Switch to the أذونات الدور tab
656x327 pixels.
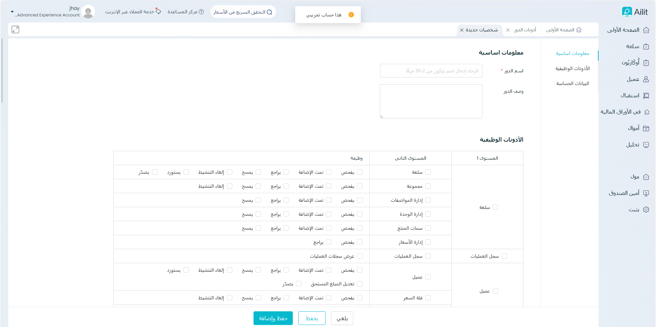coord(525,30)
